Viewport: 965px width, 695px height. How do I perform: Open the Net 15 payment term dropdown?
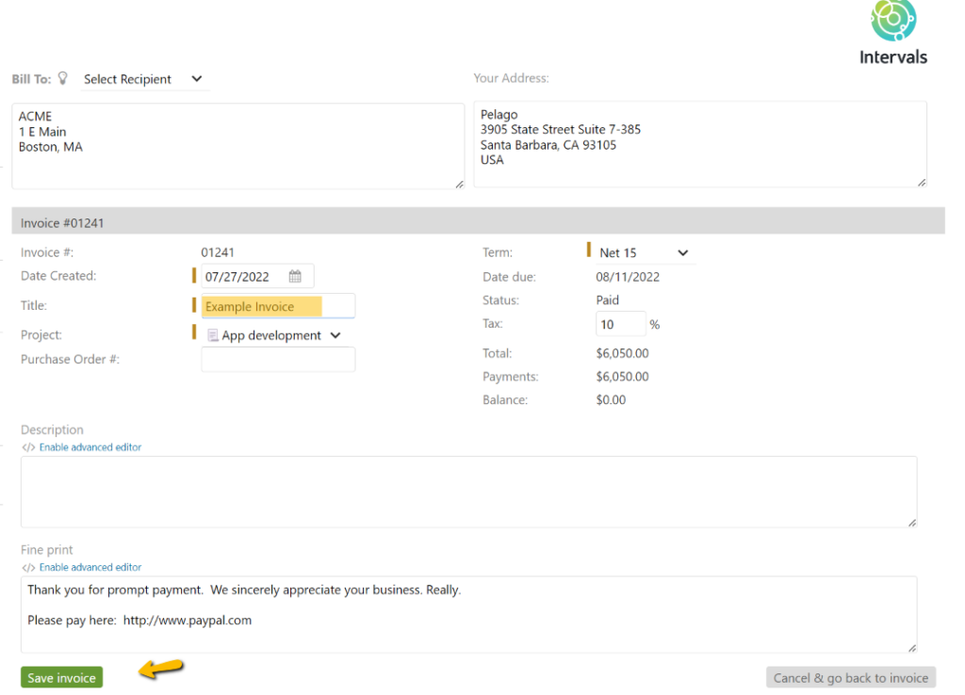(641, 252)
